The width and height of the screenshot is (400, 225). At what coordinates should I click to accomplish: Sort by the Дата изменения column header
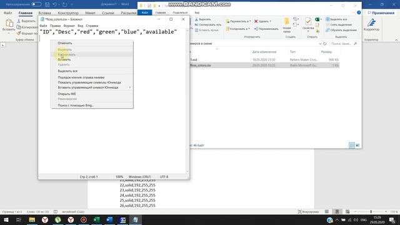tap(264, 52)
